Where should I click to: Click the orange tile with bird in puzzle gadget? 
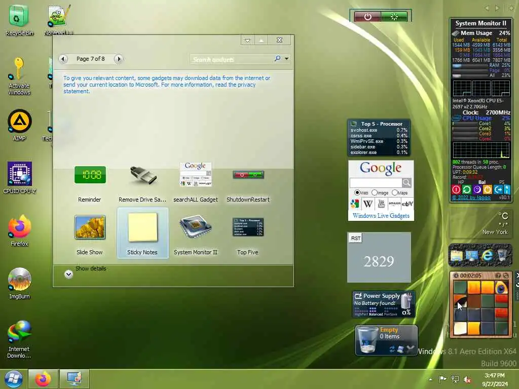[x=501, y=288]
